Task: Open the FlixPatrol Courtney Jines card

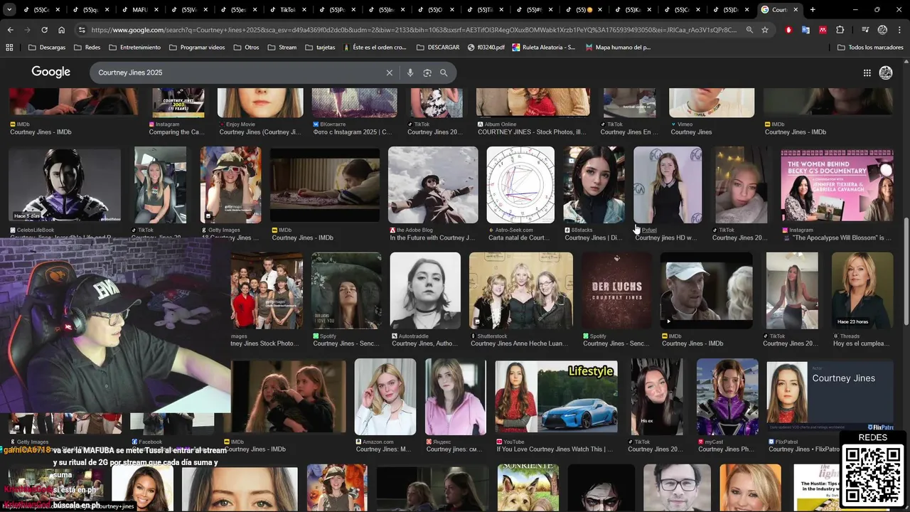Action: coord(830,397)
